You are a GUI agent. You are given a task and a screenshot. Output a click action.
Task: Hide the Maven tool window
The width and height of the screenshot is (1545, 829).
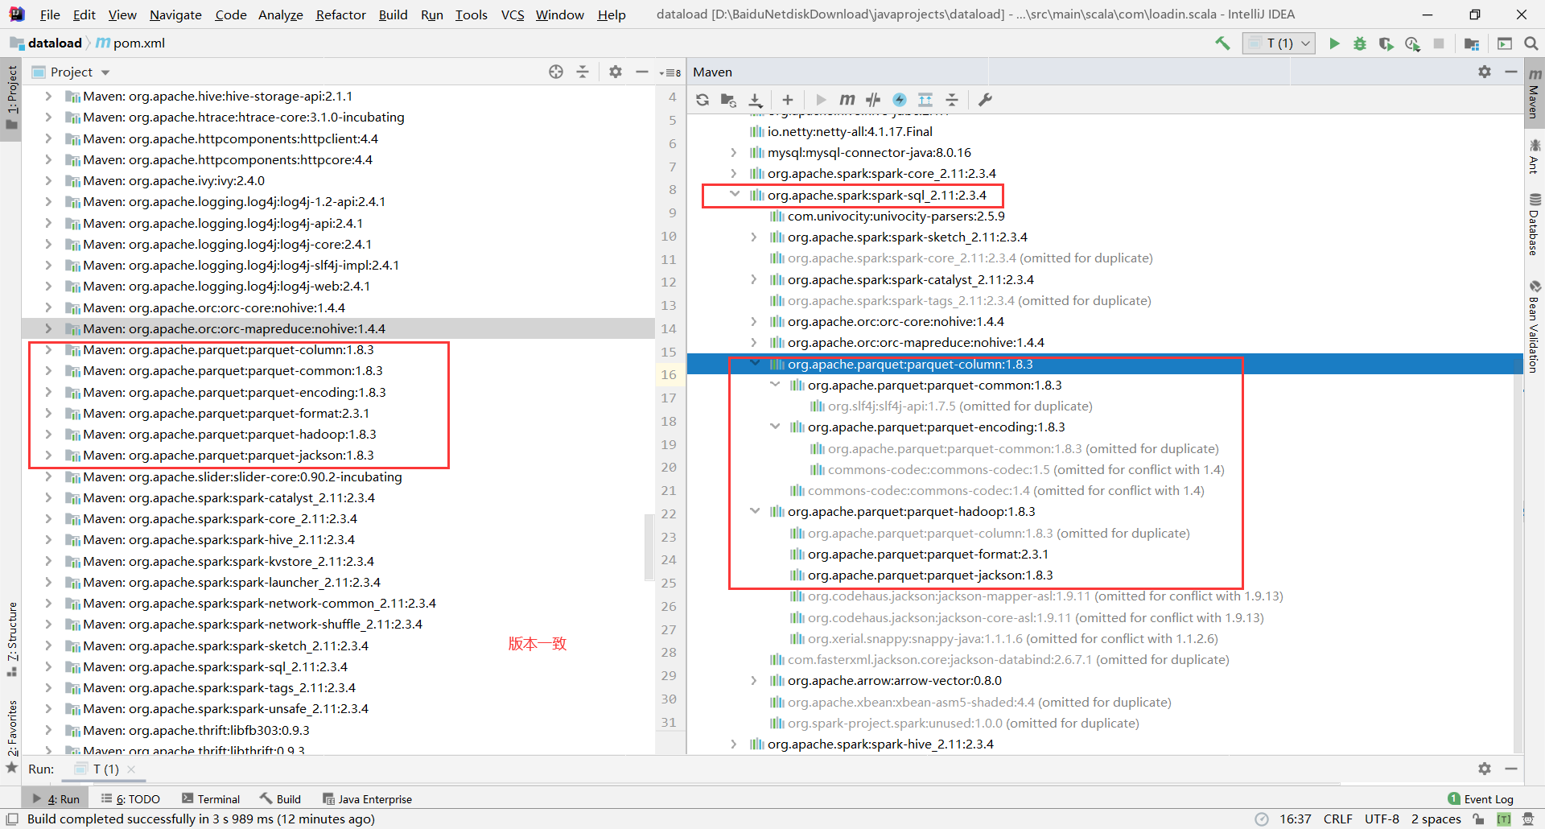point(1511,72)
